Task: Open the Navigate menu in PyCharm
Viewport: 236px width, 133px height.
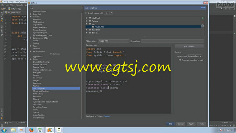Action: (x=19, y=5)
